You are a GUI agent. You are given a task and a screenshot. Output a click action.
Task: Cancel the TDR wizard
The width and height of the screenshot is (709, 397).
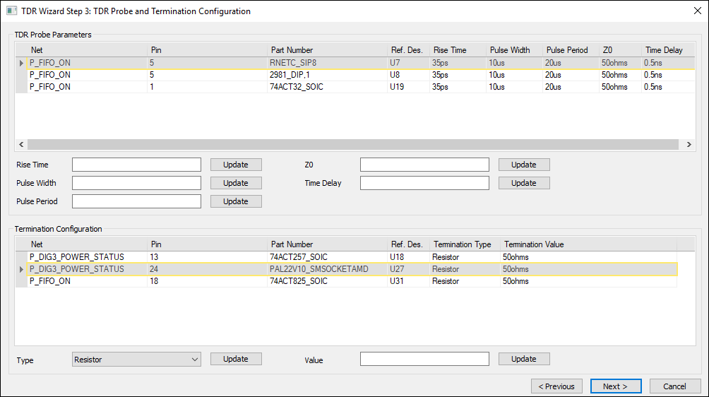[x=674, y=386]
